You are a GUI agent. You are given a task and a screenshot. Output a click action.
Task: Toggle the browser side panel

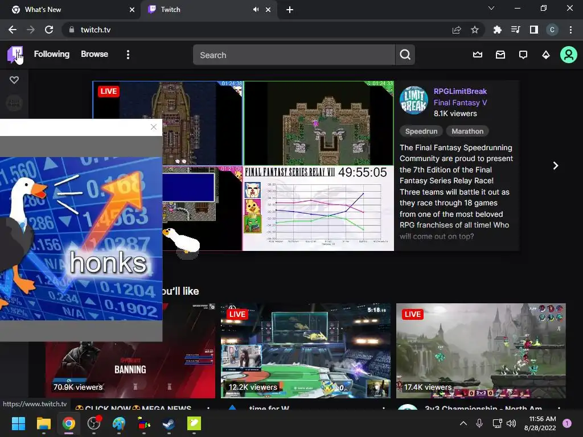point(534,30)
